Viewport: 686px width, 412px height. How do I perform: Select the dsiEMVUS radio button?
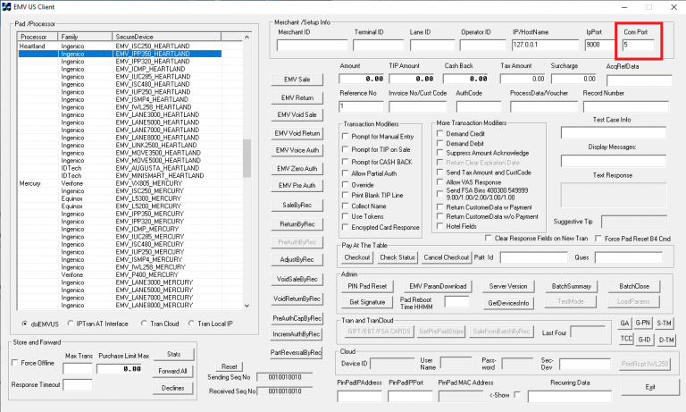click(24, 324)
